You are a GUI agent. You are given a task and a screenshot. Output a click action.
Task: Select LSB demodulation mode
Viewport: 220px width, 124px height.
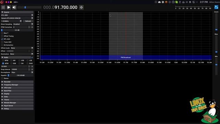(27, 61)
